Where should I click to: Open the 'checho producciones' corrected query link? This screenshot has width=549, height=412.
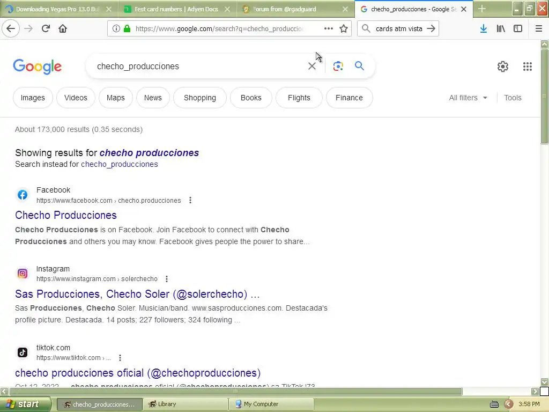click(149, 153)
